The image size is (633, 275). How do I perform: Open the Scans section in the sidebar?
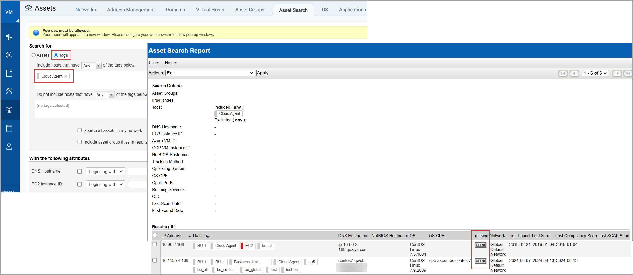[x=9, y=55]
